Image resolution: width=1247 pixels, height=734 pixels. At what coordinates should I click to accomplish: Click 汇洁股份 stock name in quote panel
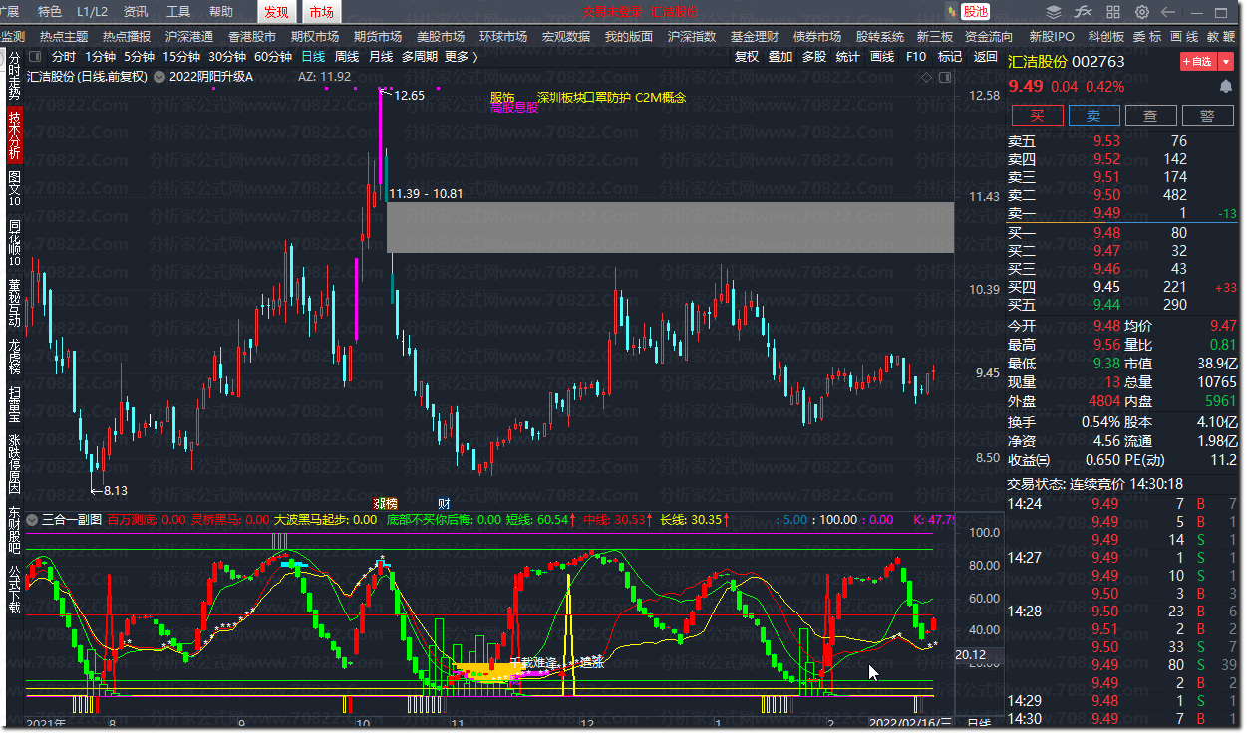(1038, 62)
